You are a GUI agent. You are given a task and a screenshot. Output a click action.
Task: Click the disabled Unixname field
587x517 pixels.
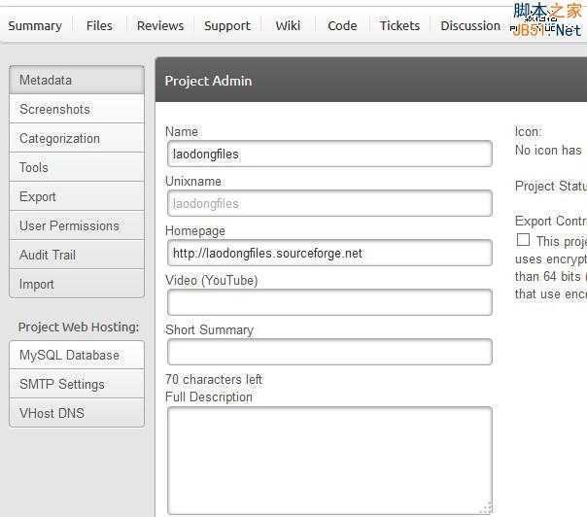[329, 203]
